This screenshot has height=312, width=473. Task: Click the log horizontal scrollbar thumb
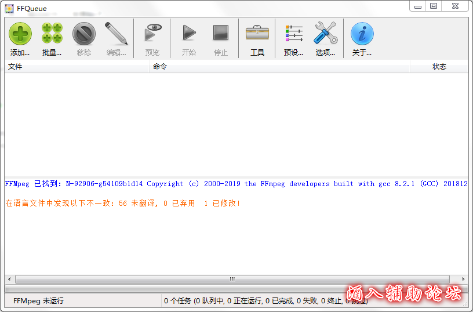232,279
